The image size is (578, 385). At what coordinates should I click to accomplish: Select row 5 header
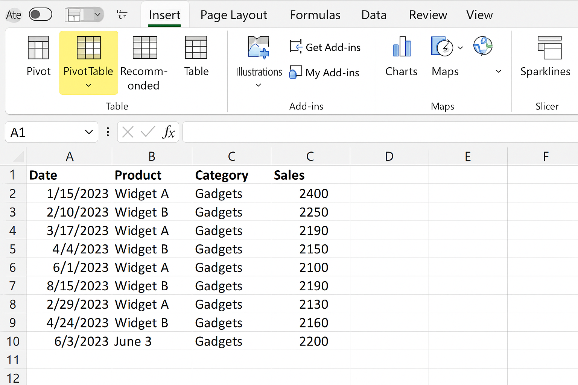click(x=13, y=249)
